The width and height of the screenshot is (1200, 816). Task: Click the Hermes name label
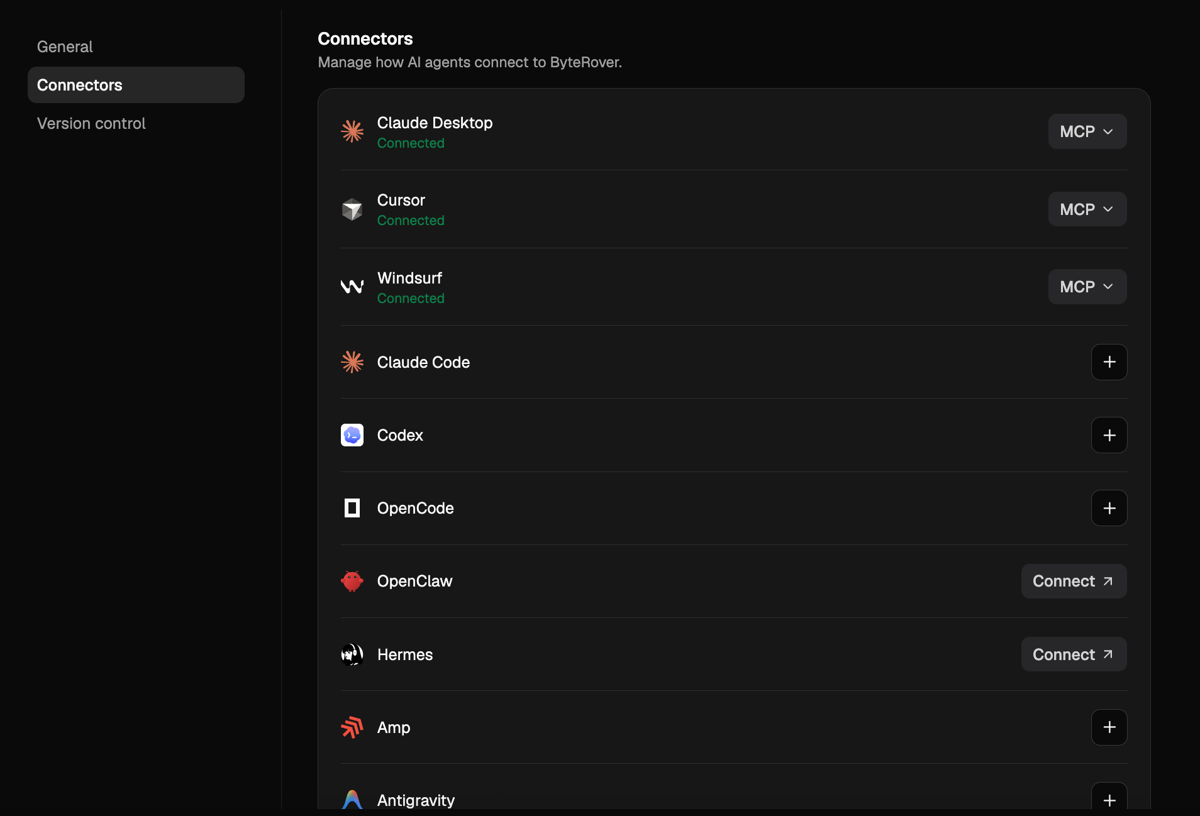(405, 654)
